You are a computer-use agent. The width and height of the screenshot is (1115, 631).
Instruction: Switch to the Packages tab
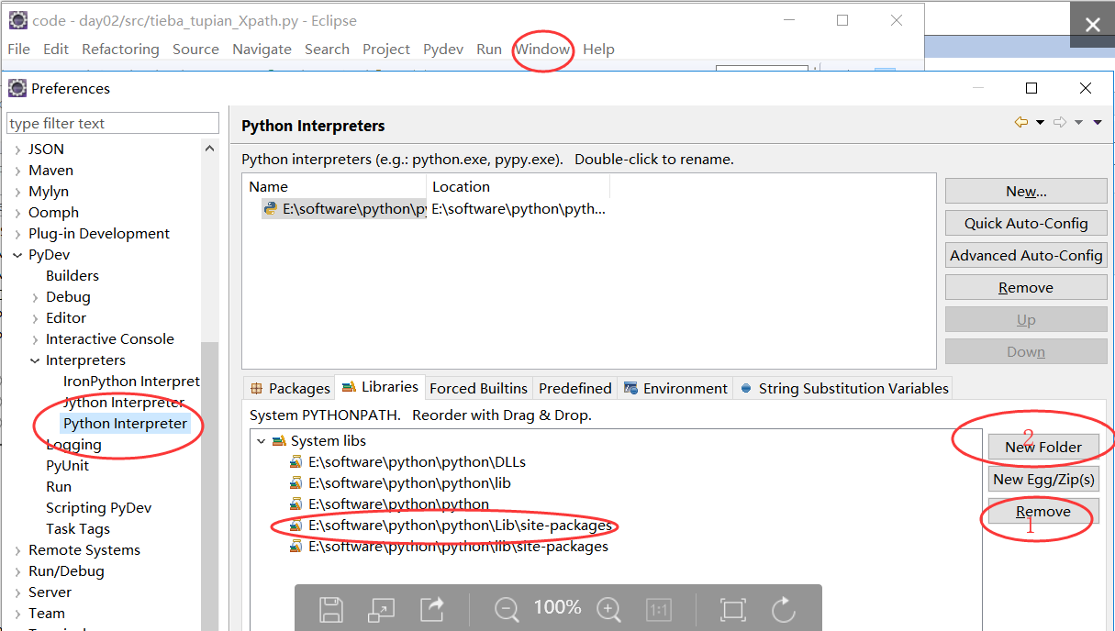tap(290, 389)
